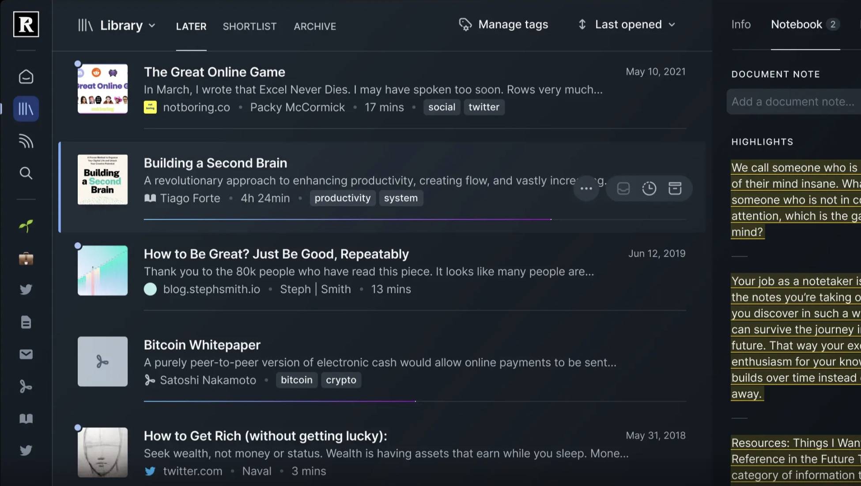Open the green sprout sidebar view
The width and height of the screenshot is (861, 486).
26,226
